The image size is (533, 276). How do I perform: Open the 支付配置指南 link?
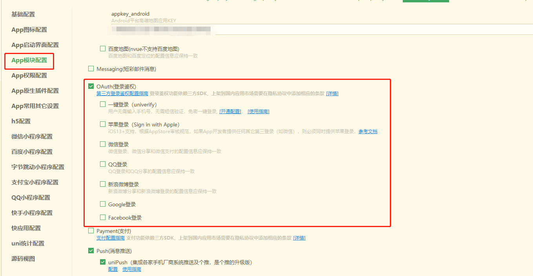(110, 238)
